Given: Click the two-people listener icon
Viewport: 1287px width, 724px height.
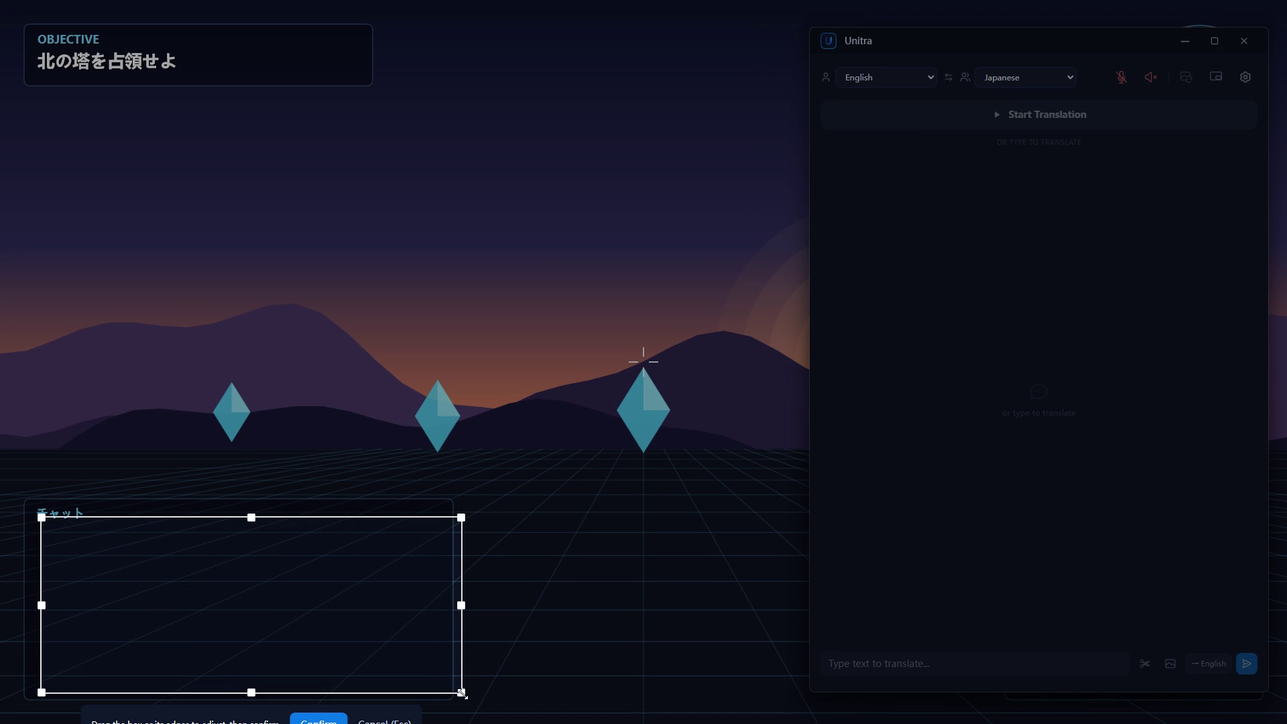Looking at the screenshot, I should 965,78.
